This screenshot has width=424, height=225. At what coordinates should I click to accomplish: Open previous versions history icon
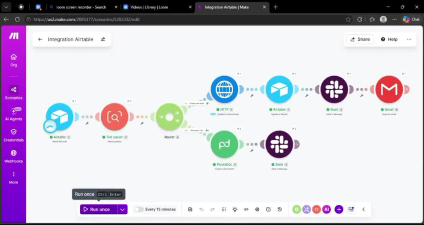279,209
